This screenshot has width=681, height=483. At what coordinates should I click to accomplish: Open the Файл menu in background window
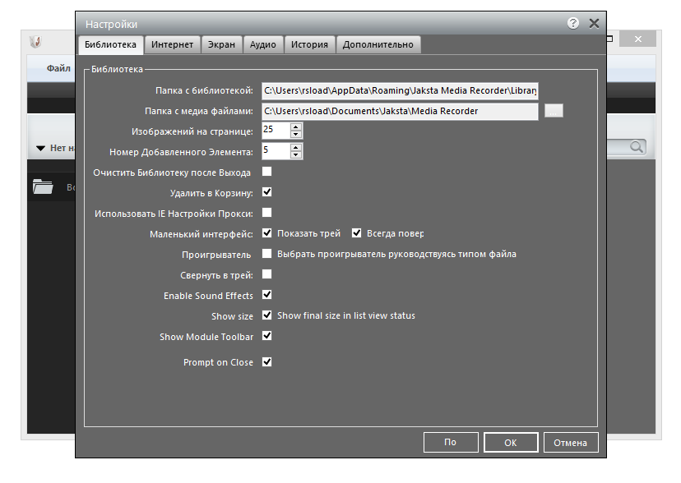point(58,68)
